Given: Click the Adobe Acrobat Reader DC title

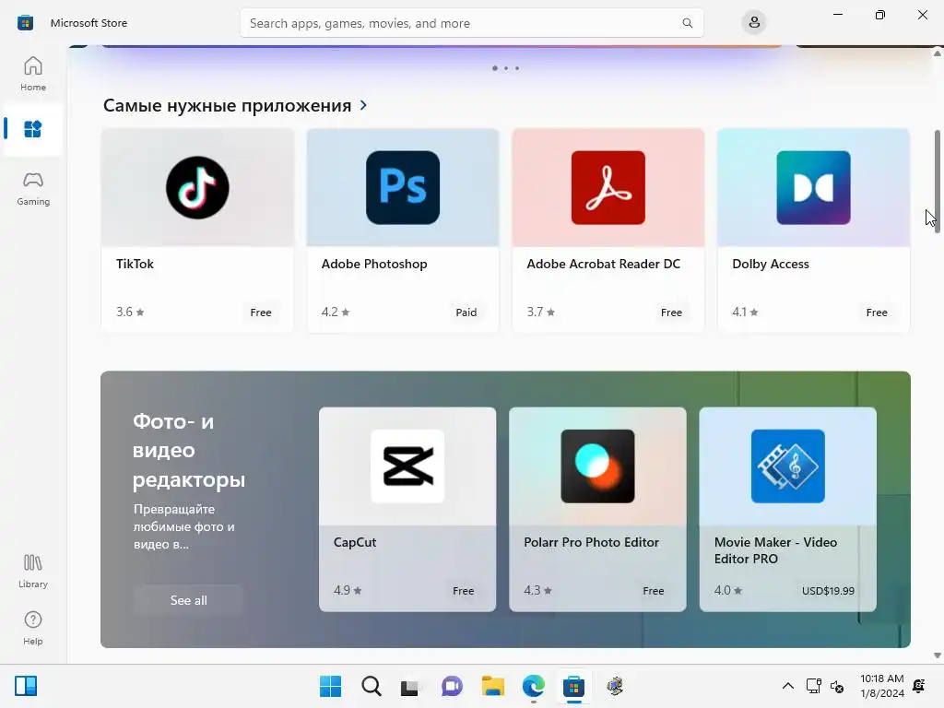Looking at the screenshot, I should pos(603,264).
